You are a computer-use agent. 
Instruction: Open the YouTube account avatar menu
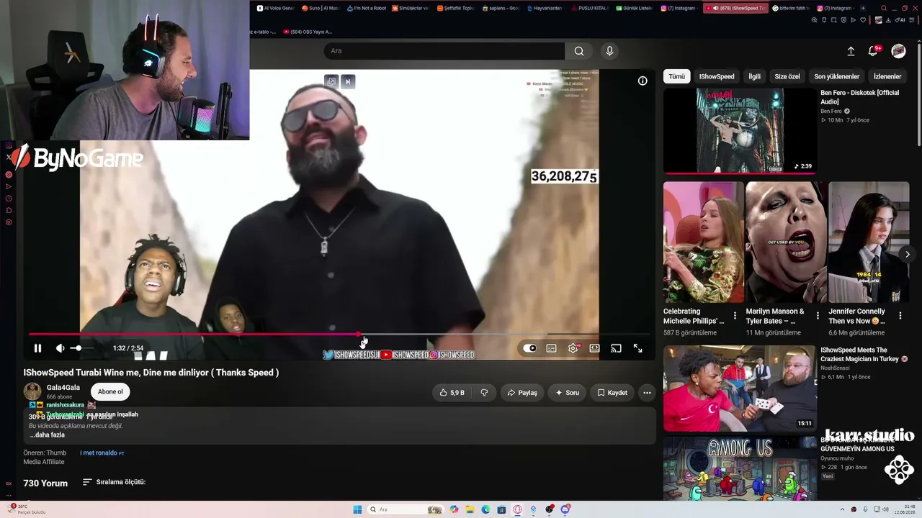click(898, 51)
